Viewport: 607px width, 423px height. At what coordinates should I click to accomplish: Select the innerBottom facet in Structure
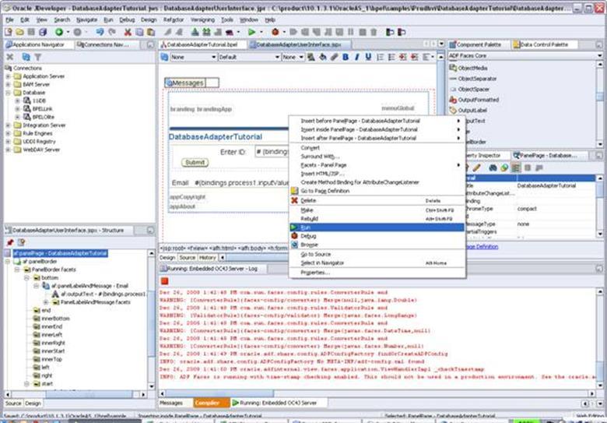click(55, 319)
